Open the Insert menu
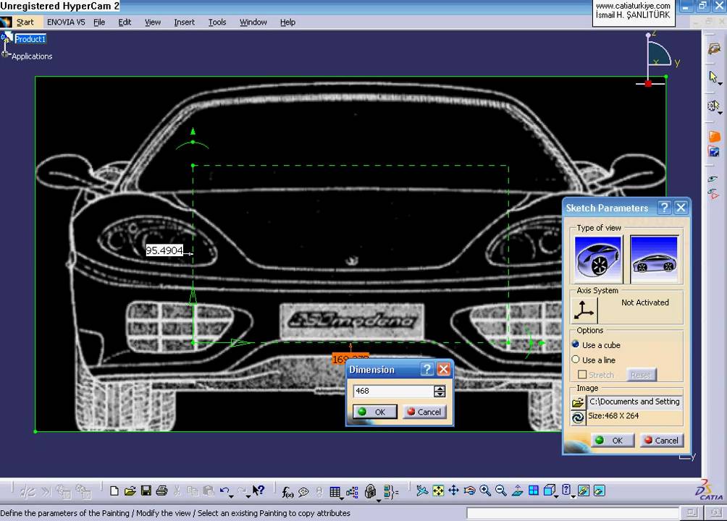Image resolution: width=727 pixels, height=521 pixels. (x=184, y=22)
